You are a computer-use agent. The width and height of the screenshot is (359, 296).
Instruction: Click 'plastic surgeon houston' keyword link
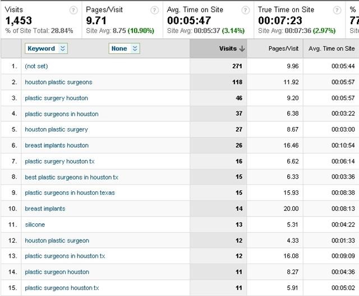point(57,272)
